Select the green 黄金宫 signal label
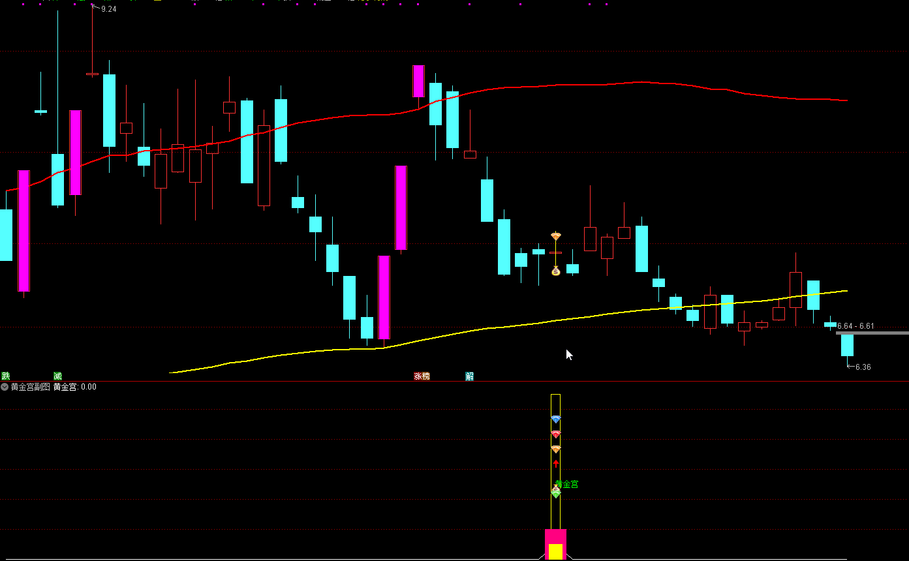Screen dimensions: 909x561 (566, 484)
